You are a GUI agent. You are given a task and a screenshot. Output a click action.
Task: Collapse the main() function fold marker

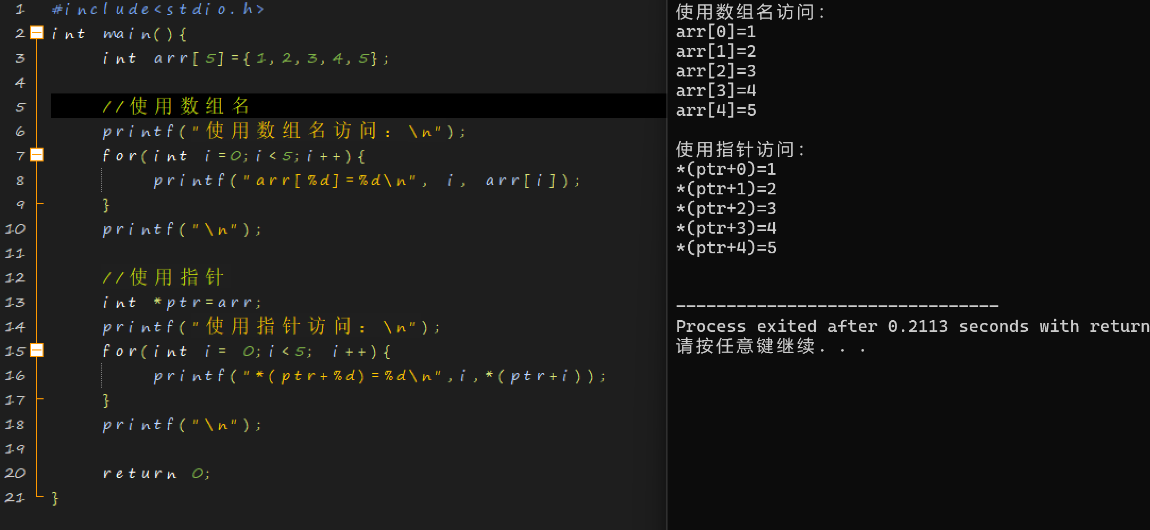point(37,33)
